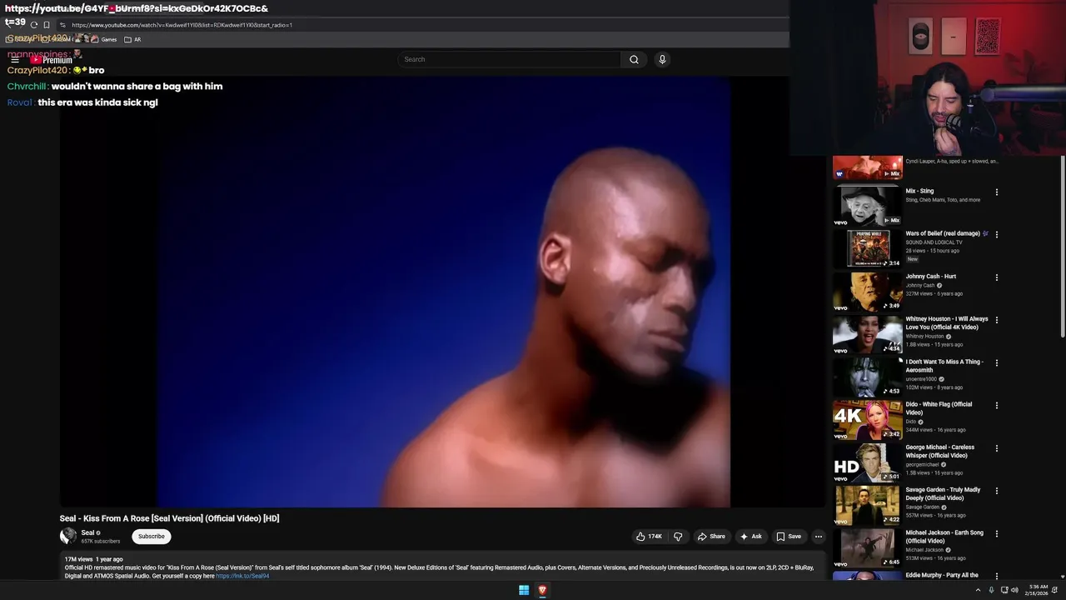
Task: Click Brave browser taskbar icon
Action: tap(542, 590)
